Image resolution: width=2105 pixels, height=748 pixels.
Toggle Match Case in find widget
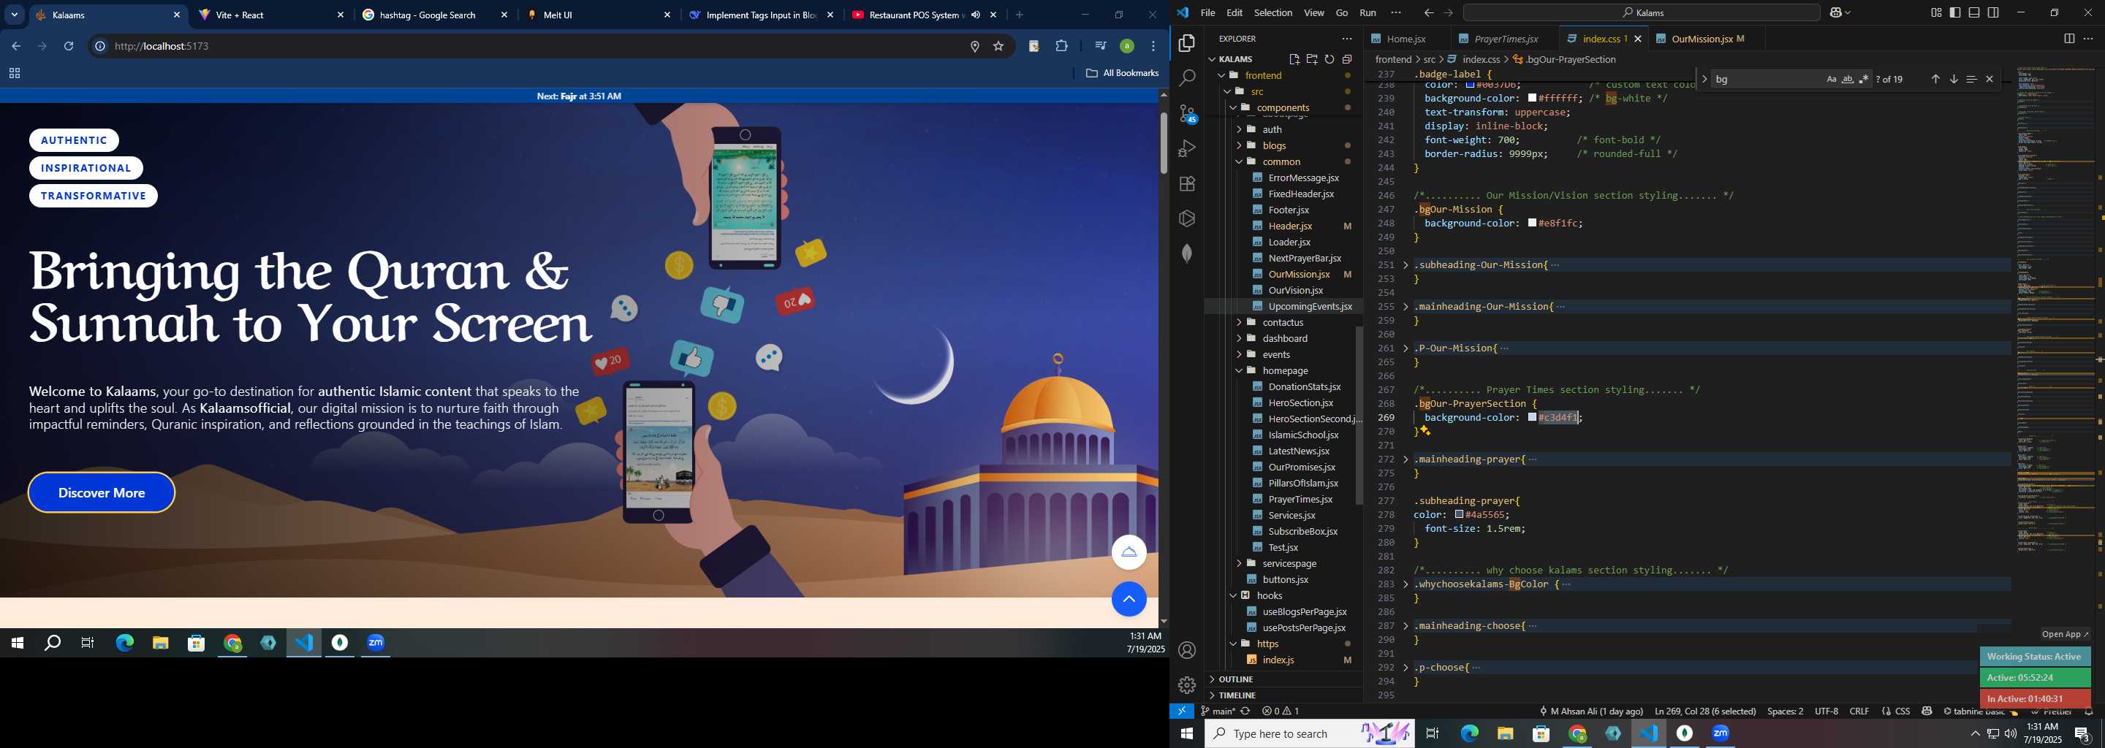coord(1831,79)
